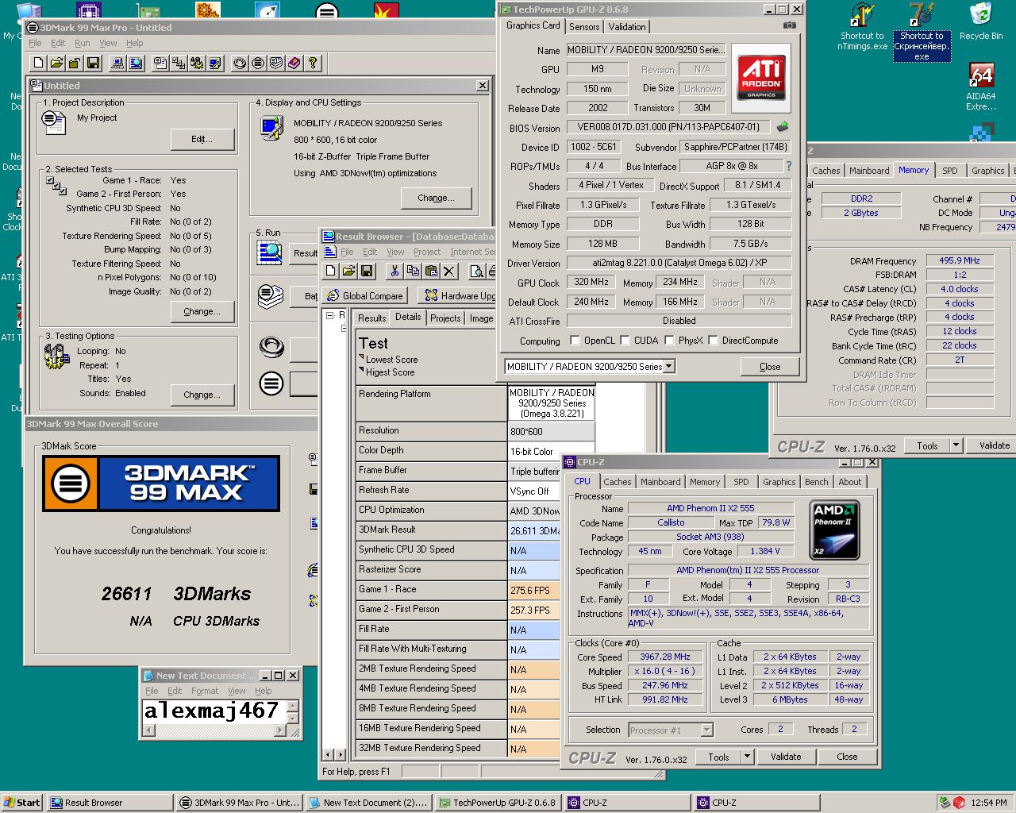Click the Core Speed 3967.28 MHz value
This screenshot has width=1016, height=813.
[665, 657]
